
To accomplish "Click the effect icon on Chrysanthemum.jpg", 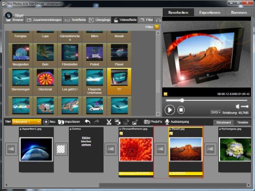I will pos(121,133).
